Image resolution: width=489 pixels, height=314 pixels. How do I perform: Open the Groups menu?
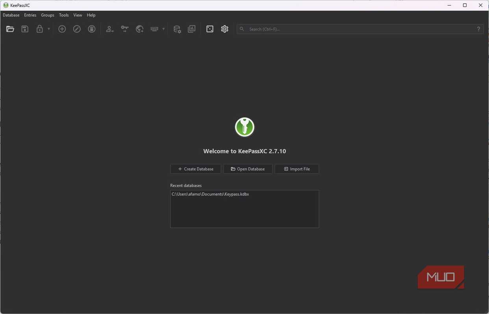tap(48, 15)
